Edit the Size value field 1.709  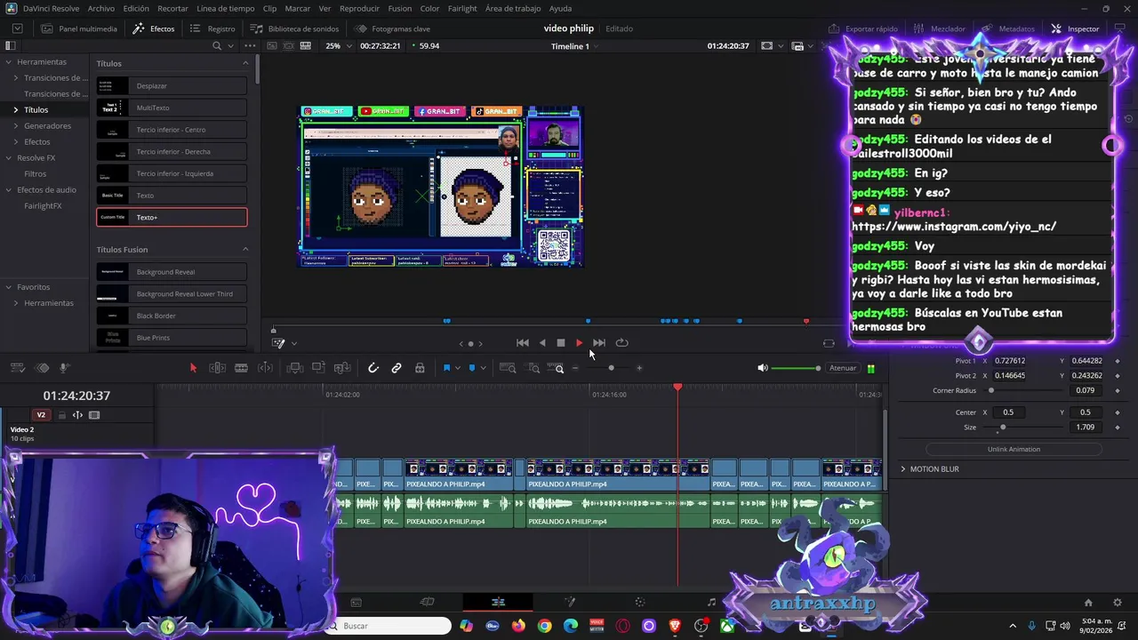click(x=1085, y=427)
